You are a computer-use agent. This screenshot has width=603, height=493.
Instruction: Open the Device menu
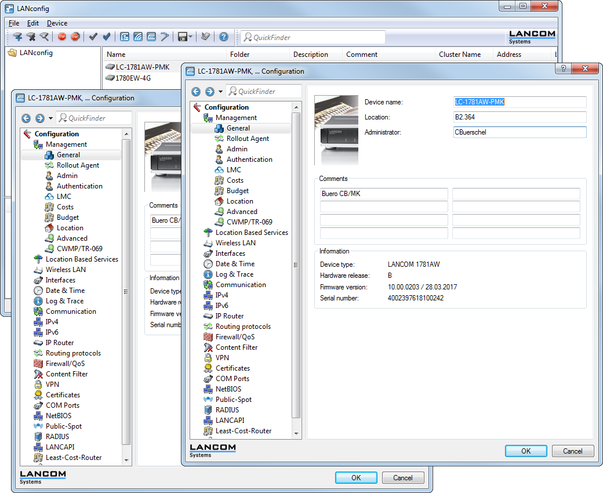pos(57,23)
